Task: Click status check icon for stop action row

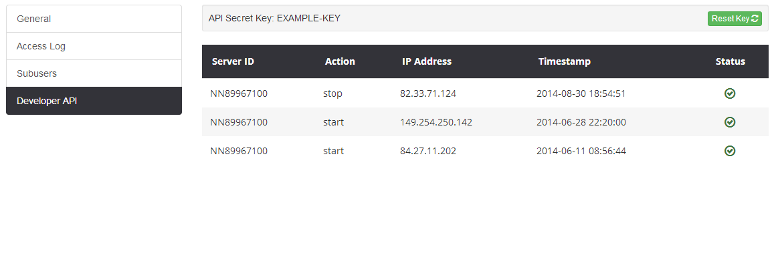Action: tap(729, 93)
